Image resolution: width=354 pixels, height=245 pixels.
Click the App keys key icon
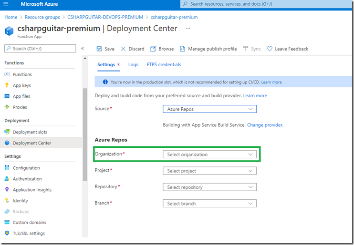tap(7, 85)
